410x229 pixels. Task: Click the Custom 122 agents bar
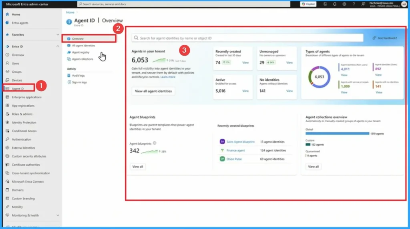click(308, 144)
